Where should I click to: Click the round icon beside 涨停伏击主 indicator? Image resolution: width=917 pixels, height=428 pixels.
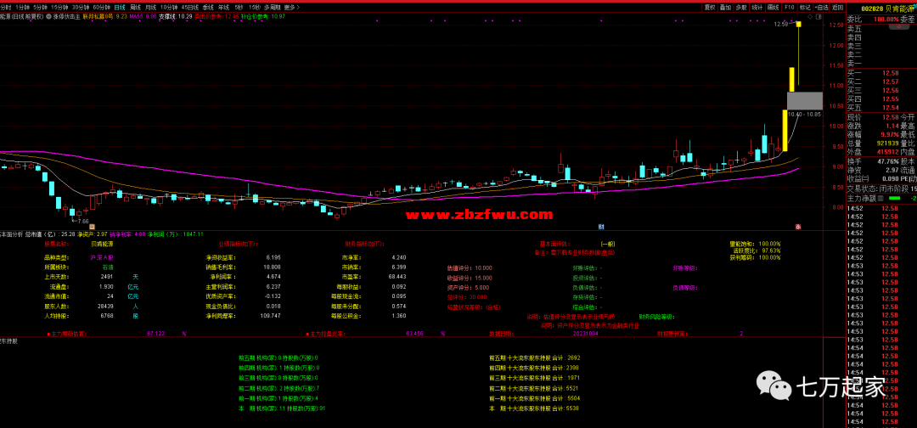pyautogui.click(x=48, y=16)
